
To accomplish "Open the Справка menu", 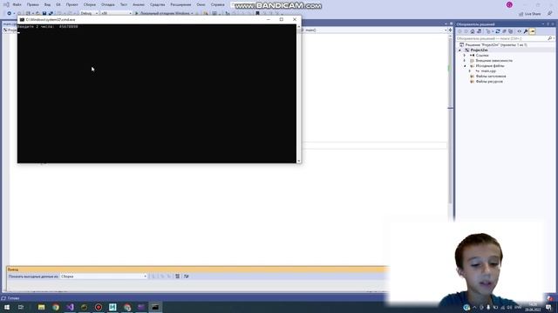I will click(217, 4).
